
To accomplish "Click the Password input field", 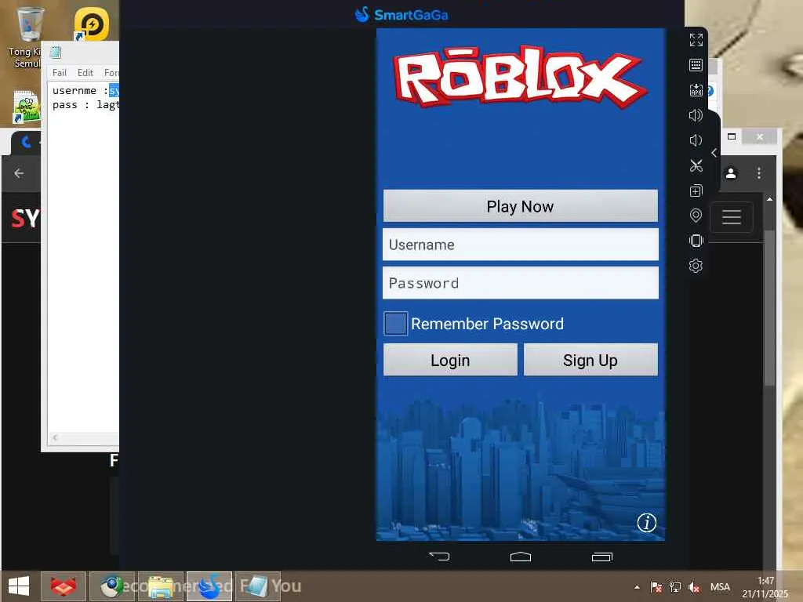I will coord(521,283).
